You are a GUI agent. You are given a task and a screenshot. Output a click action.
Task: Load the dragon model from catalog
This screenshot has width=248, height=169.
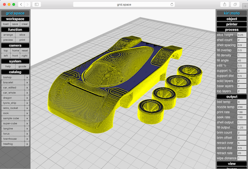click(x=13, y=98)
